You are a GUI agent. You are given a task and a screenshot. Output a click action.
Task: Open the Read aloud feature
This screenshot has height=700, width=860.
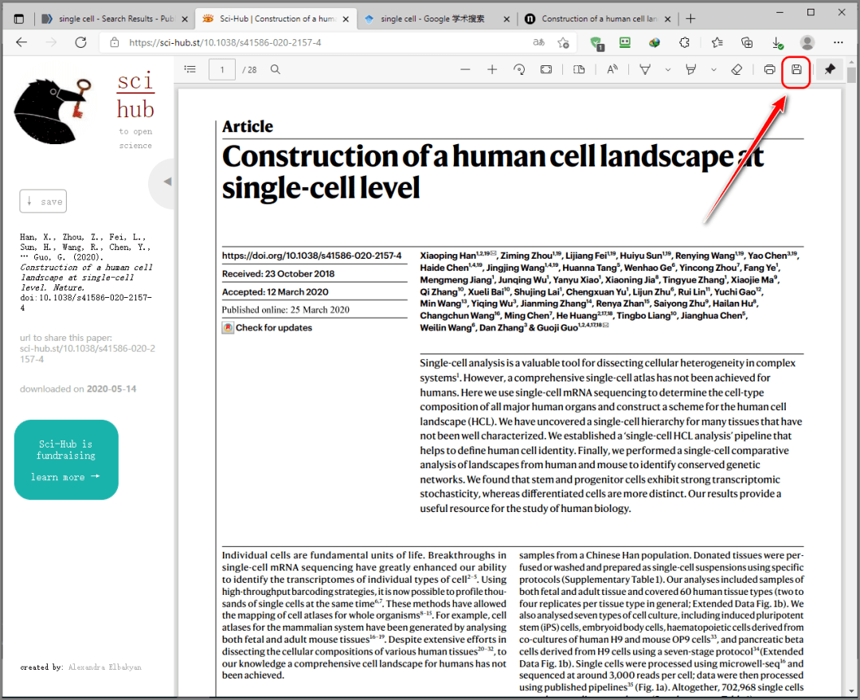coord(612,69)
